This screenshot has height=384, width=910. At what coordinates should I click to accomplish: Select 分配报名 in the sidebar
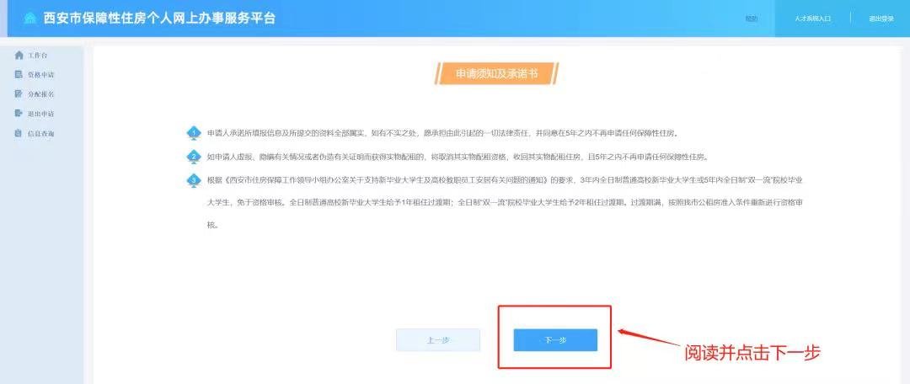tap(41, 94)
